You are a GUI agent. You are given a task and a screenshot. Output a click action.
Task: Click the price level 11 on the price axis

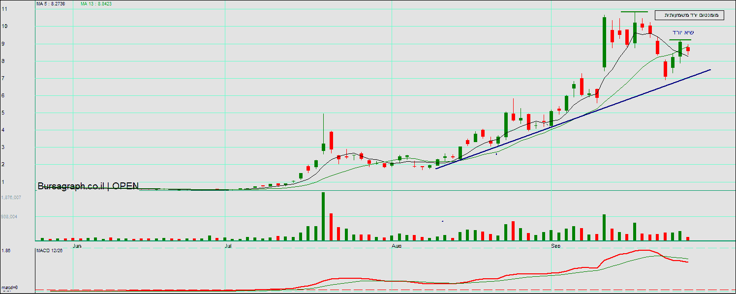click(x=4, y=9)
